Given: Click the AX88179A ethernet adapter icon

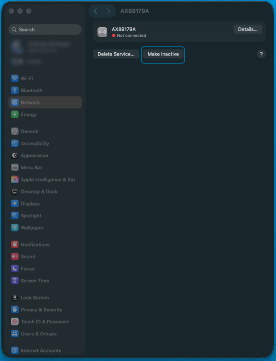Looking at the screenshot, I should click(102, 32).
